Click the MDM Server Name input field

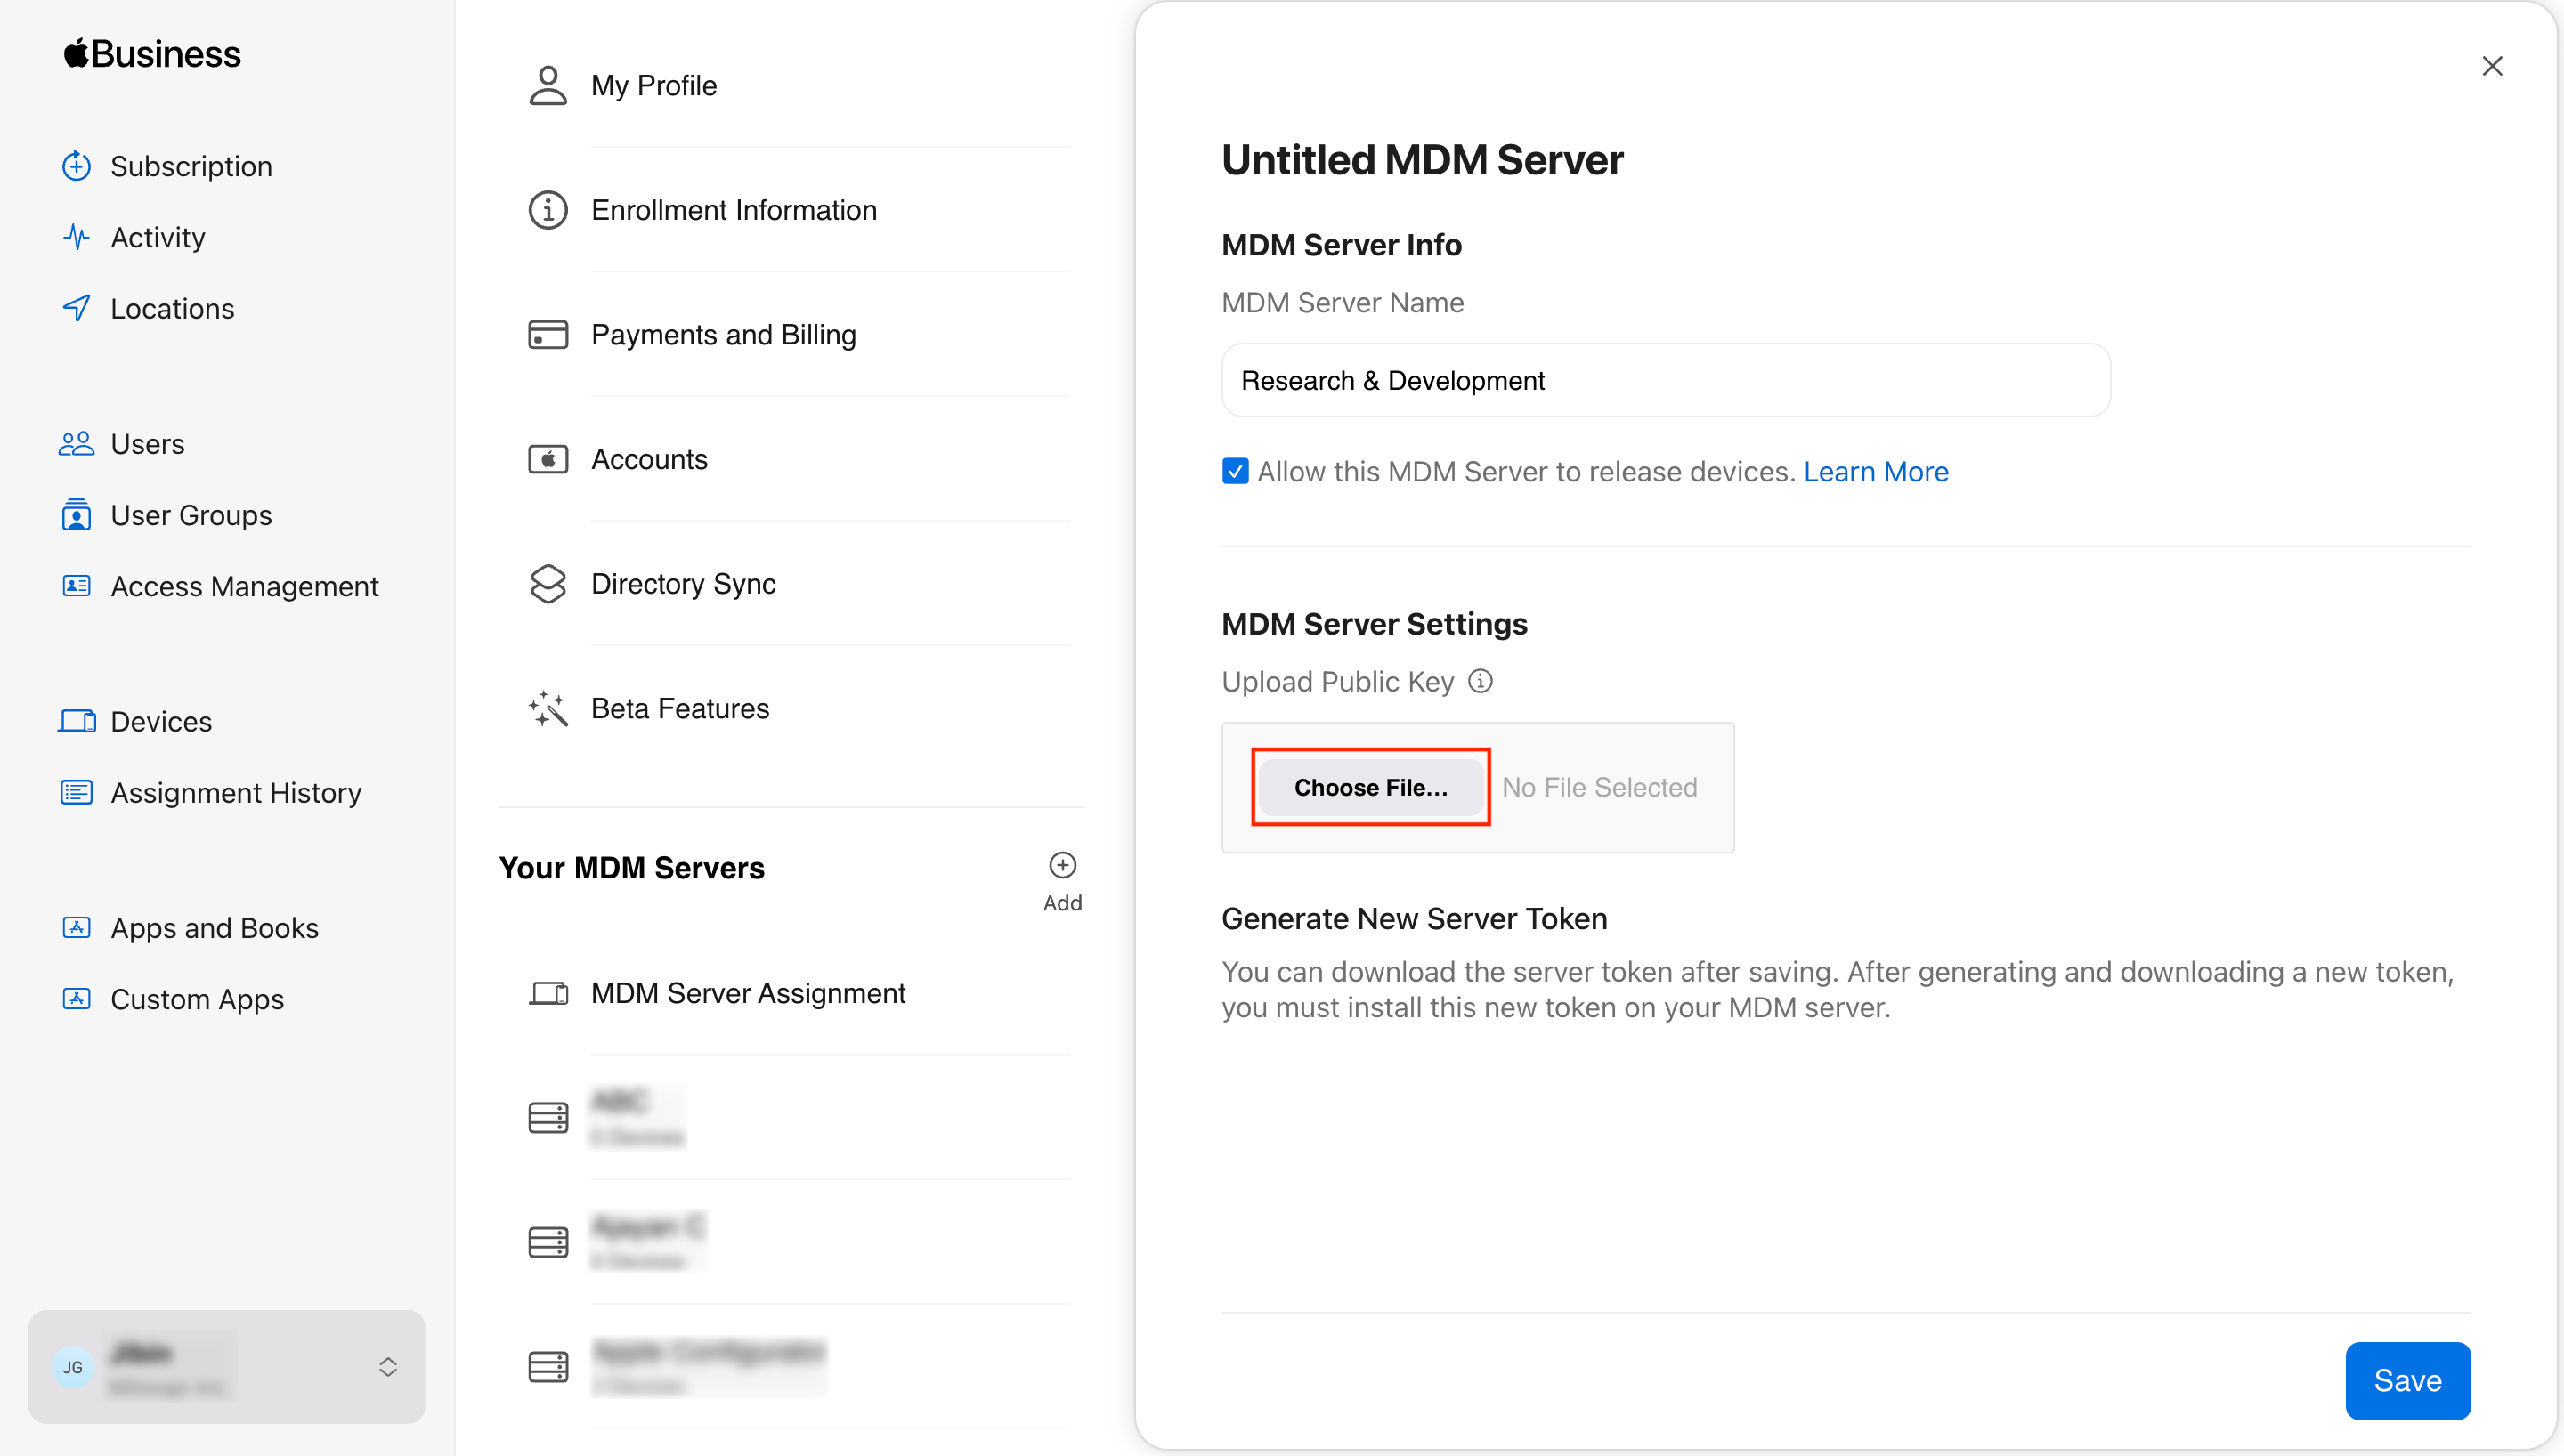point(1665,380)
